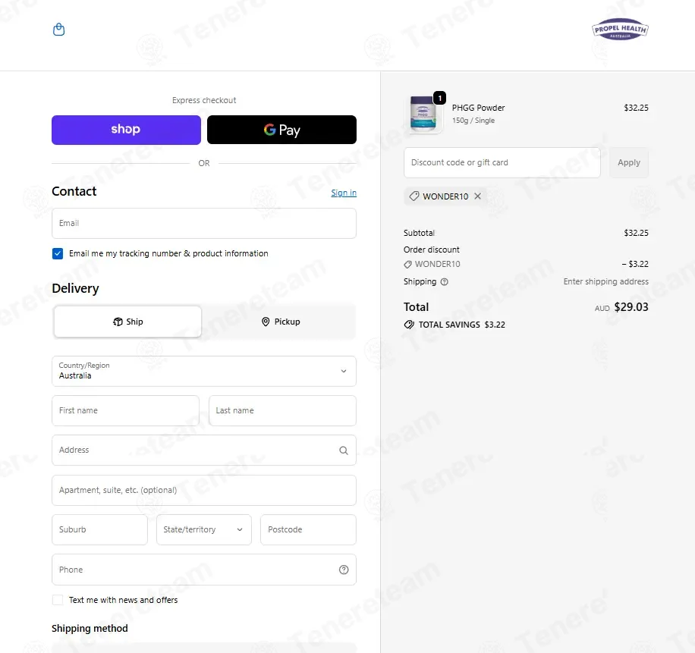This screenshot has height=653, width=695.
Task: Click the Sign in link
Action: point(344,193)
